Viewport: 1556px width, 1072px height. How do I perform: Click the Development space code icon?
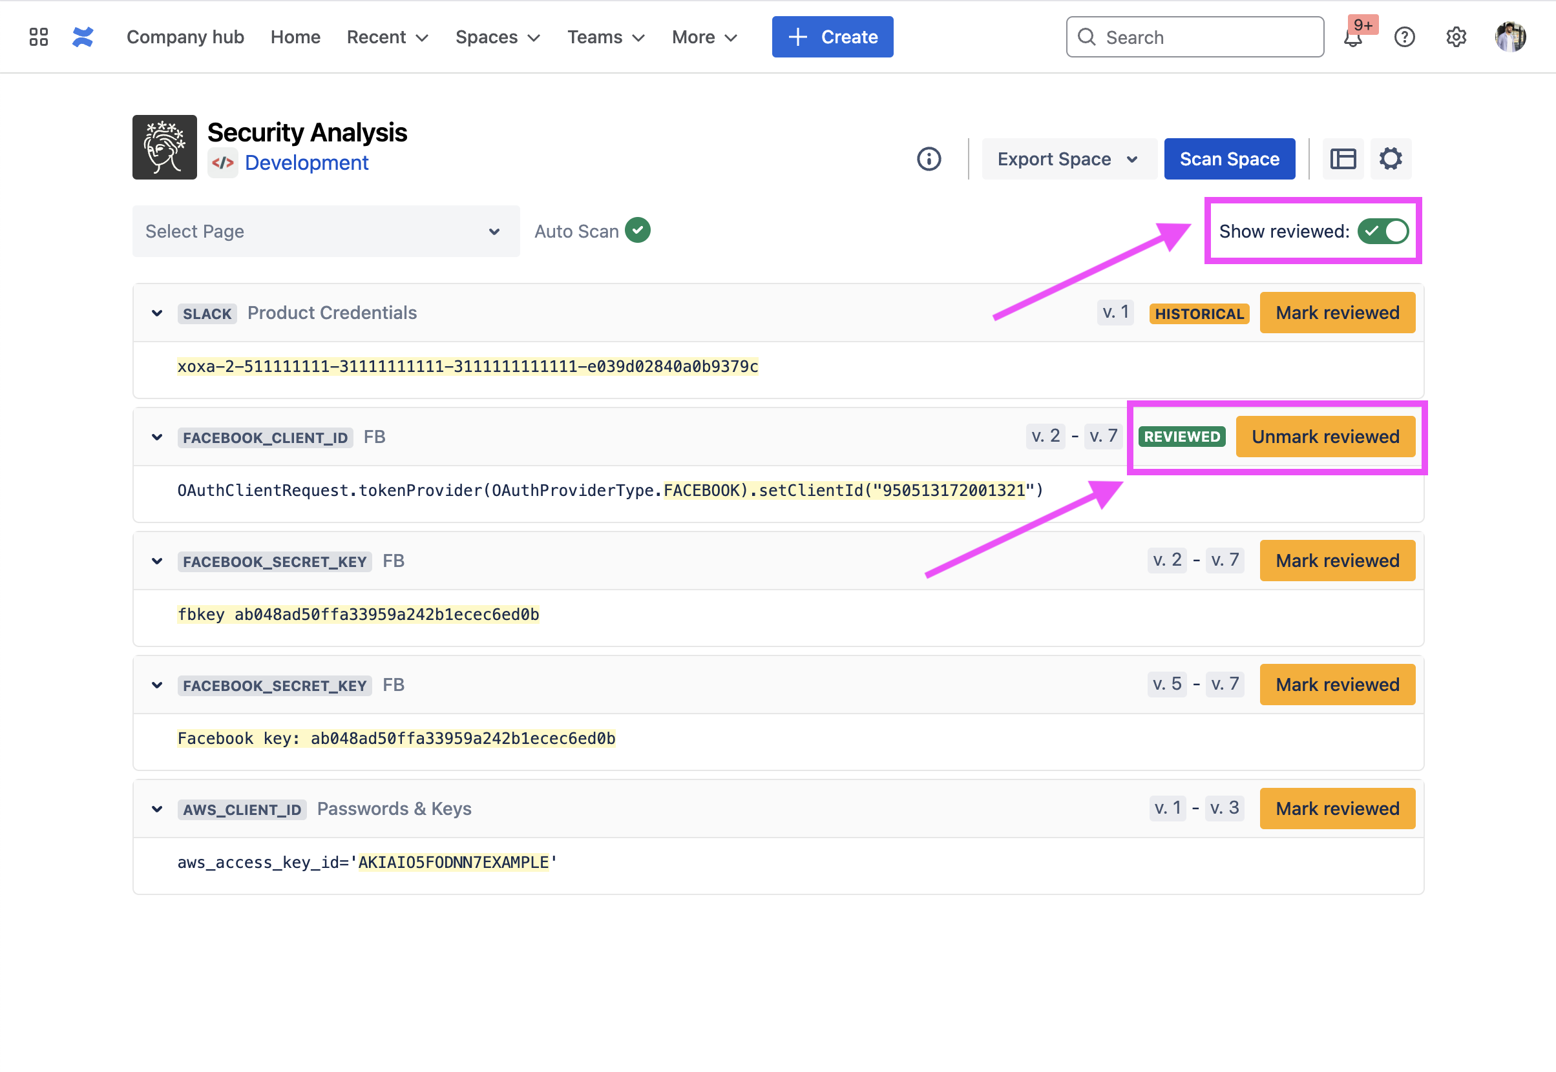pyautogui.click(x=222, y=163)
